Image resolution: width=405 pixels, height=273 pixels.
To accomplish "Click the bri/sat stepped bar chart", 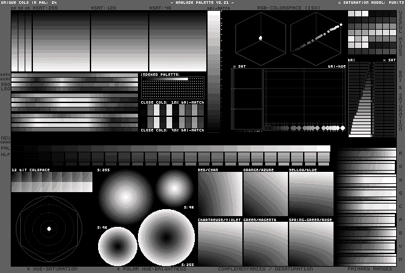I will pyautogui.click(x=360, y=101).
